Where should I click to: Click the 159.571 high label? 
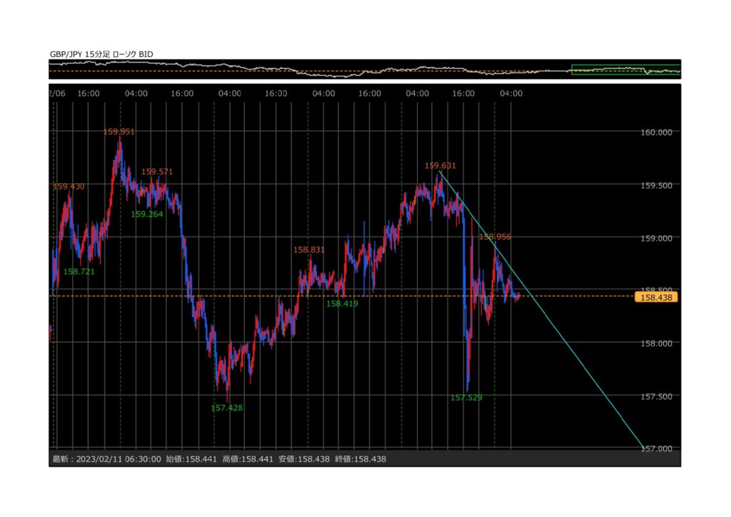point(157,171)
